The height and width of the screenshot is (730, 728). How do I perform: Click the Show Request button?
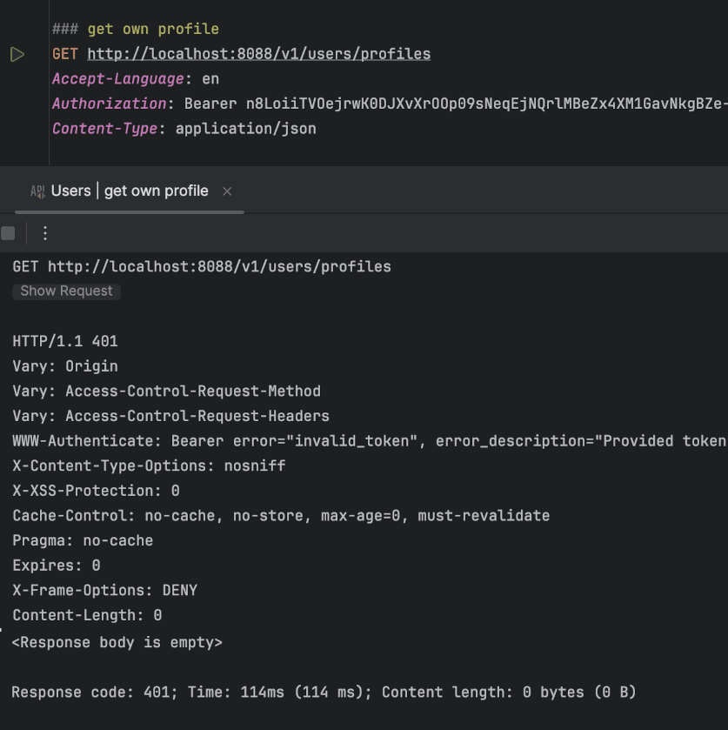[66, 291]
